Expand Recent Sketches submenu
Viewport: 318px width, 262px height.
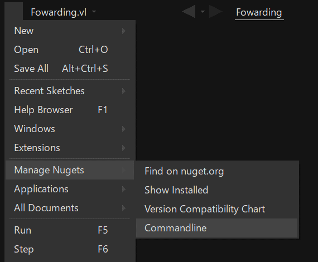point(70,91)
